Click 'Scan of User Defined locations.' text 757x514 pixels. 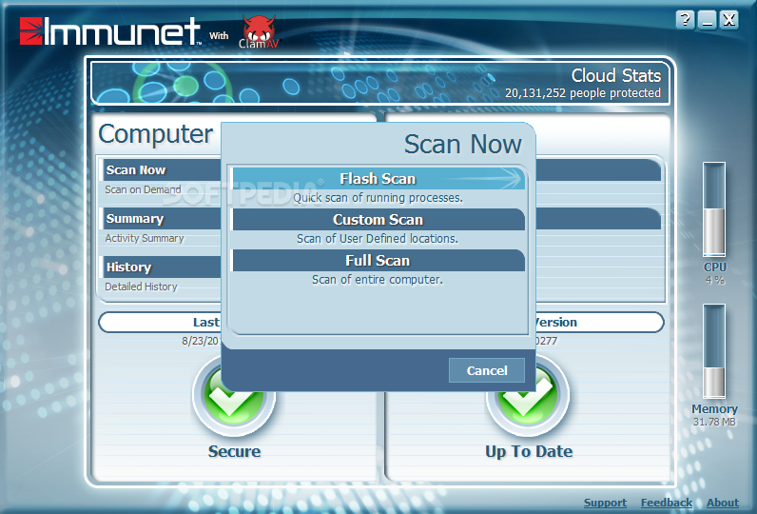point(378,239)
